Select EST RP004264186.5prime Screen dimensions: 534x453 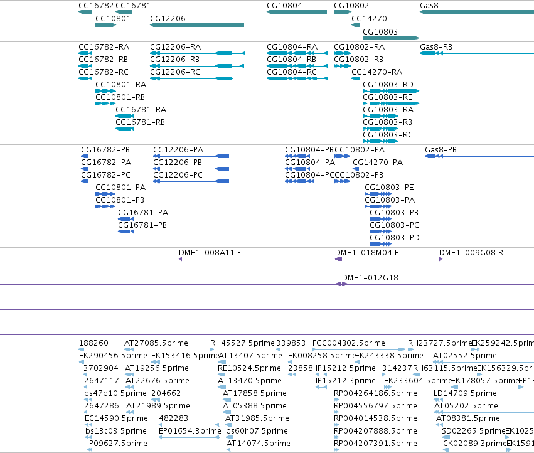(x=375, y=393)
